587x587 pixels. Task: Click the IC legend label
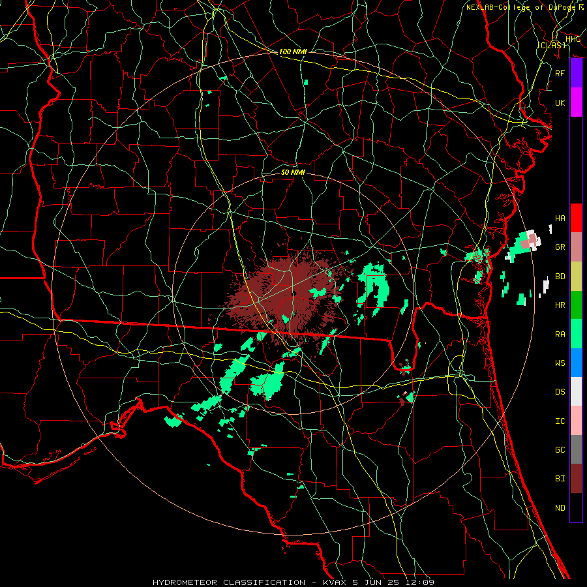560,421
